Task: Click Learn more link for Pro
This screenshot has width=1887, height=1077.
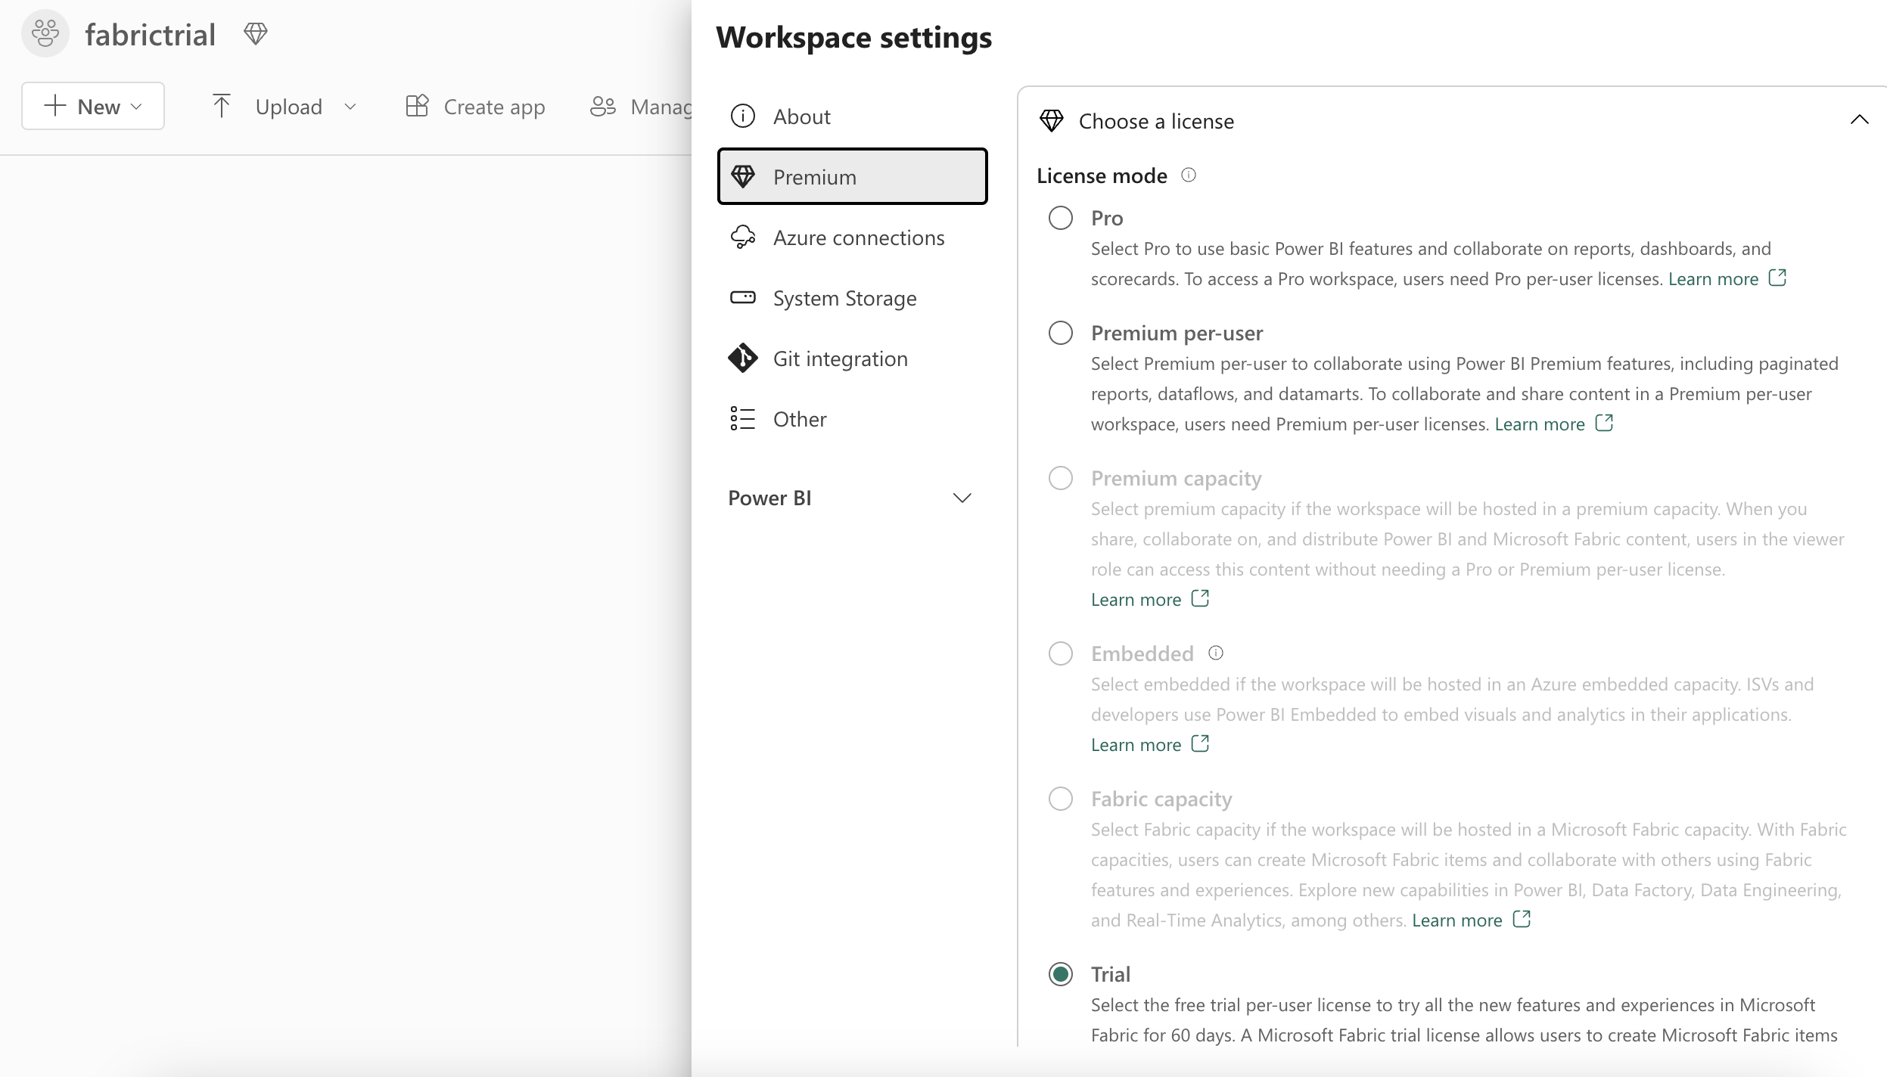Action: click(x=1713, y=279)
